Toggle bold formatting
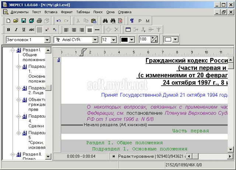This screenshot has height=170, width=236. click(x=8, y=29)
